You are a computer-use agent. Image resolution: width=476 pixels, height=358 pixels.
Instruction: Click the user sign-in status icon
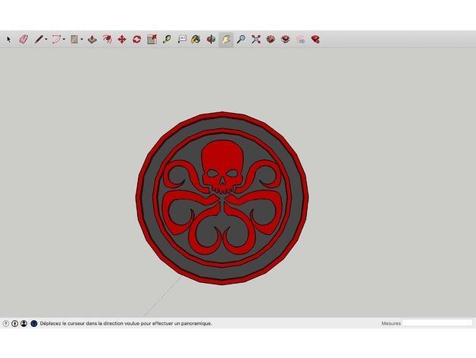pyautogui.click(x=24, y=323)
